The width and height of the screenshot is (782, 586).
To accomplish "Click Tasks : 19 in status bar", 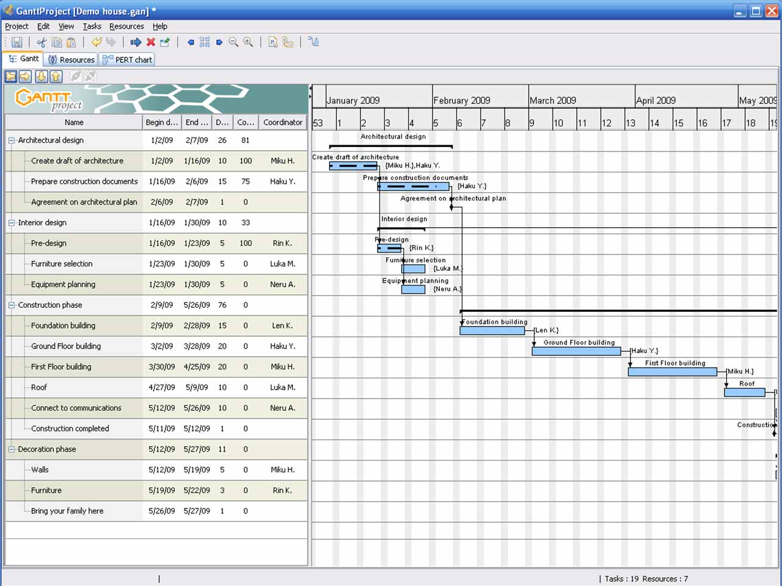I will [x=622, y=579].
